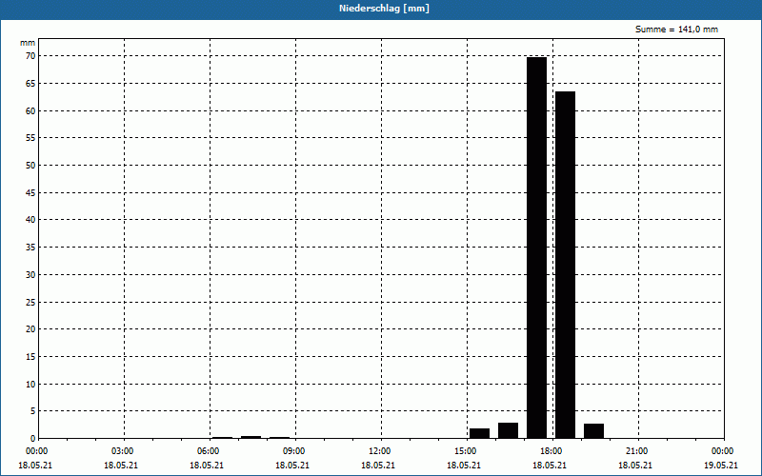Click the bar between 19:00 and 20:00
Viewport: 762px width, 476px height.
[x=593, y=431]
